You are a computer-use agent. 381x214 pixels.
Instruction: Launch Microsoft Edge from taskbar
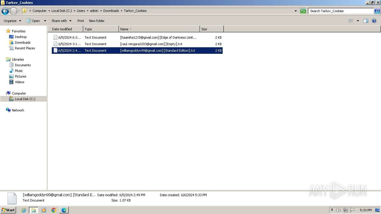tap(64, 210)
